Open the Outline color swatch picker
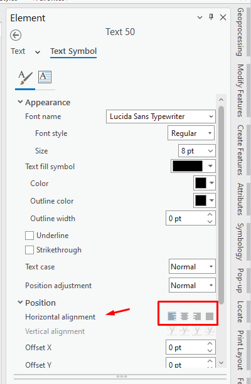The height and width of the screenshot is (384, 251). (x=205, y=200)
